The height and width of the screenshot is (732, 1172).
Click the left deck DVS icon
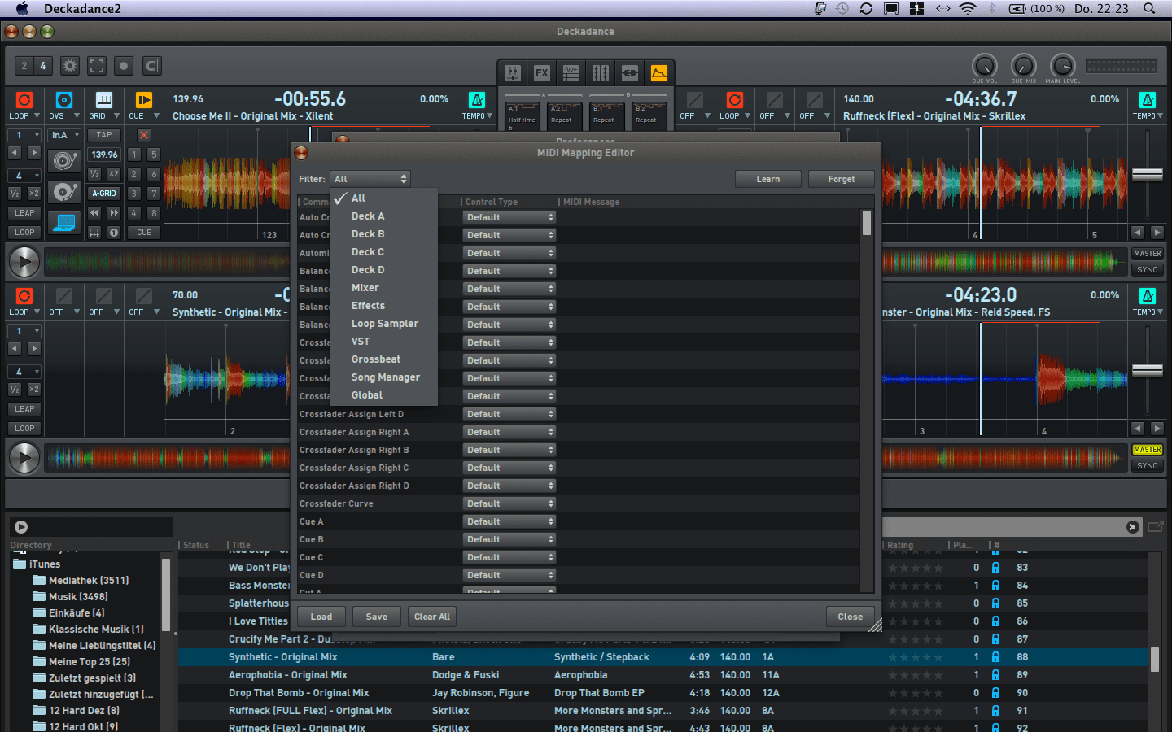coord(63,100)
